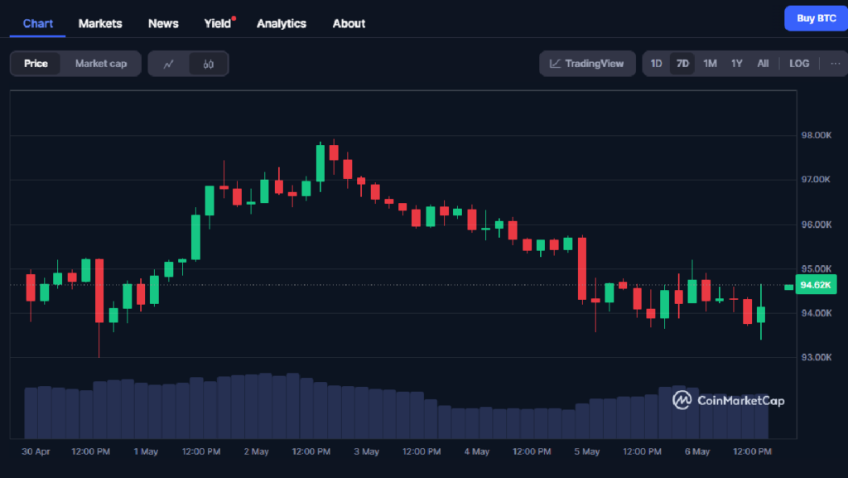Go to the News tab

pyautogui.click(x=163, y=24)
